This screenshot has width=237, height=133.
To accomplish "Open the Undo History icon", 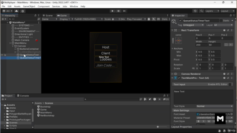I will click(x=195, y=11).
